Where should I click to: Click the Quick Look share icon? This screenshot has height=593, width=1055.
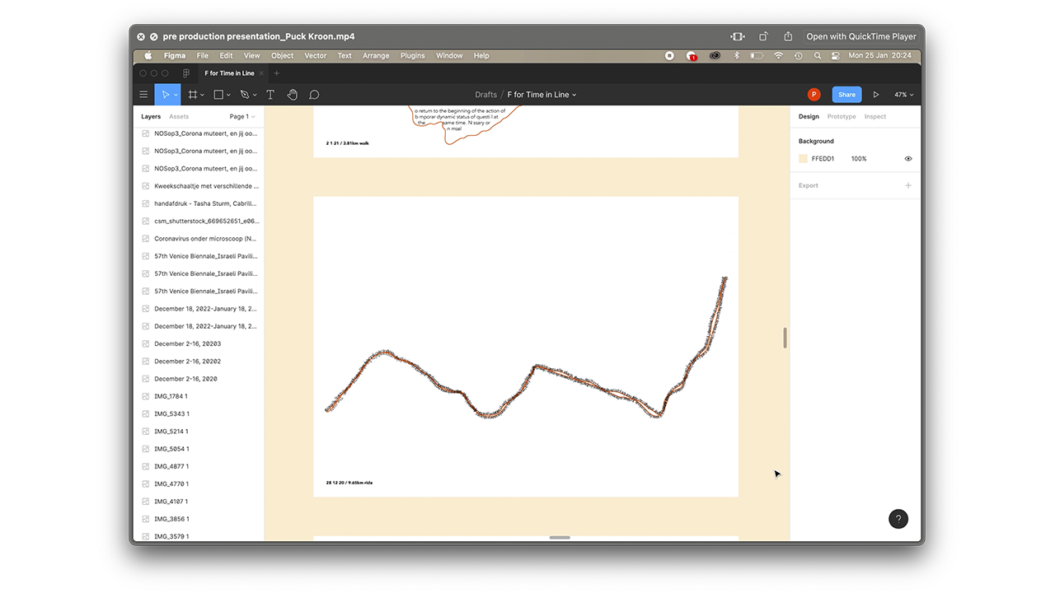point(788,36)
